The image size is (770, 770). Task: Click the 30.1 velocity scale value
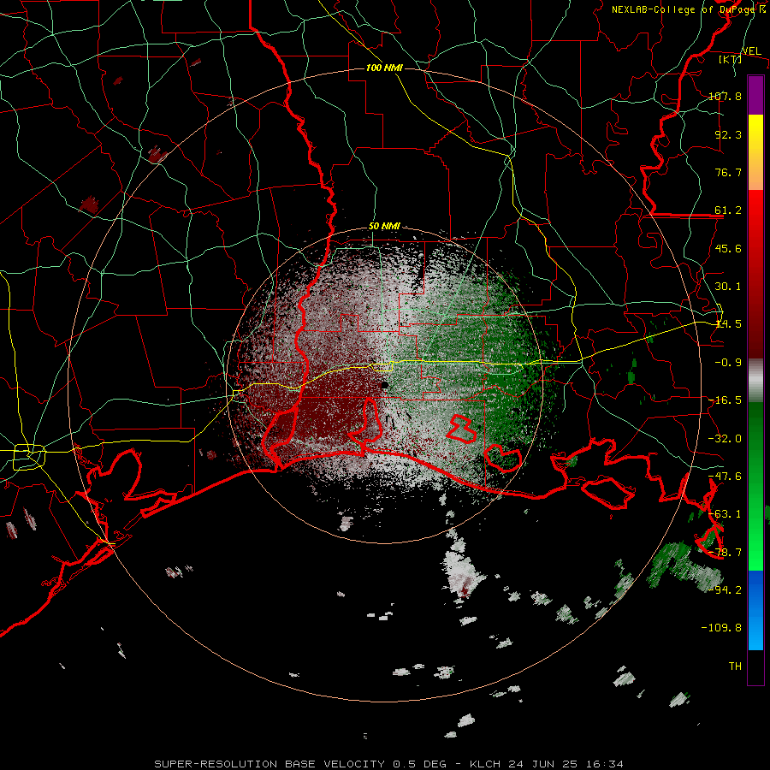(x=728, y=287)
